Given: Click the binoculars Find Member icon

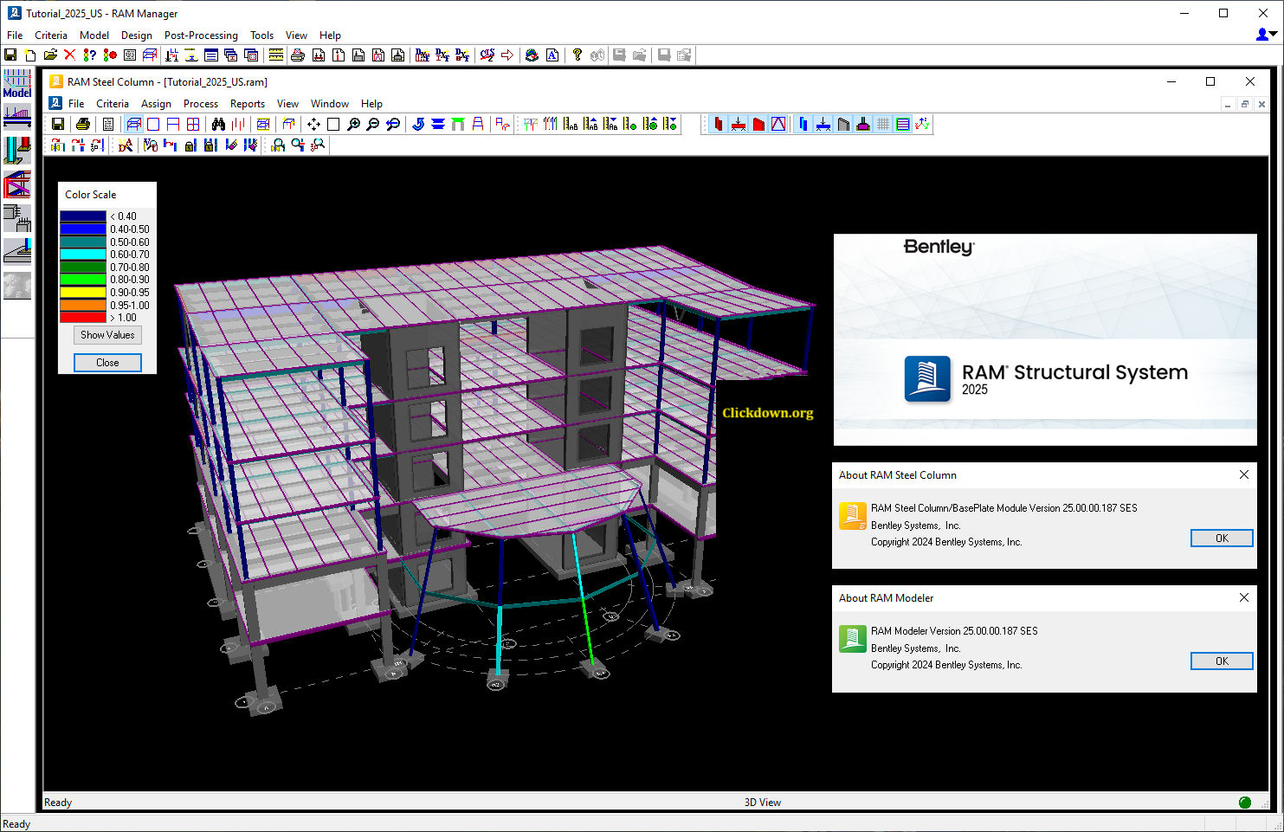Looking at the screenshot, I should point(218,124).
